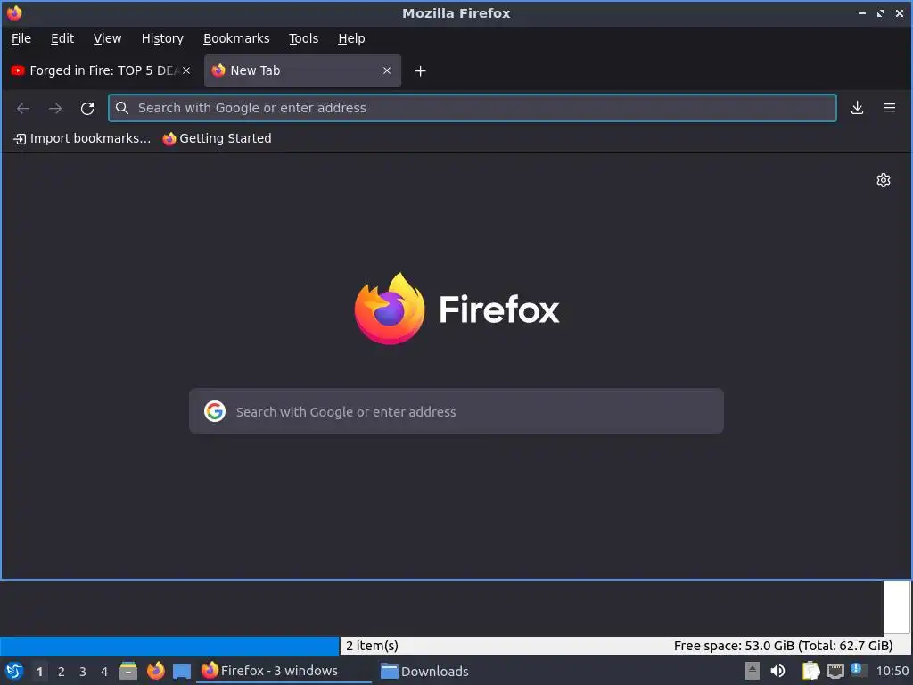Click the page center Google search box
This screenshot has width=913, height=685.
point(456,411)
